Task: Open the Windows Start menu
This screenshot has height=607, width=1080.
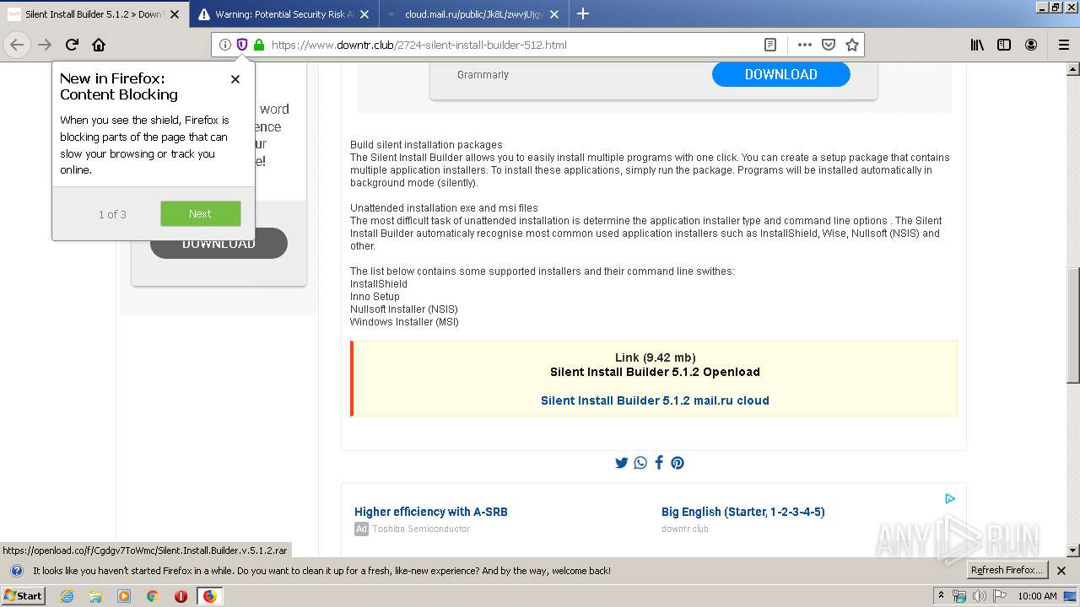Action: tap(24, 595)
